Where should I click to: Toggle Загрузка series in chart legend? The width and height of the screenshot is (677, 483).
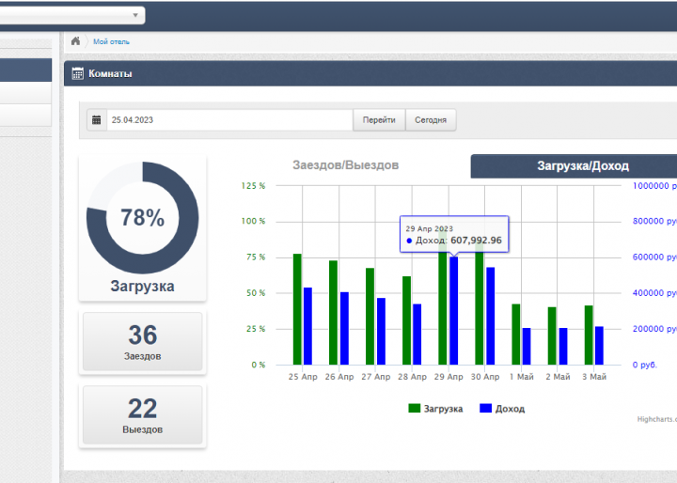[x=435, y=409]
